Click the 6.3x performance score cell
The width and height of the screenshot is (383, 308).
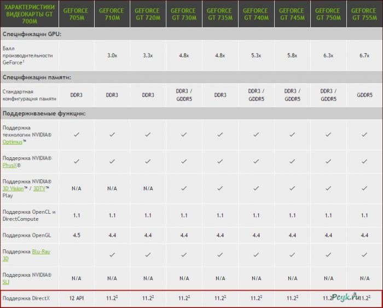tap(328, 55)
